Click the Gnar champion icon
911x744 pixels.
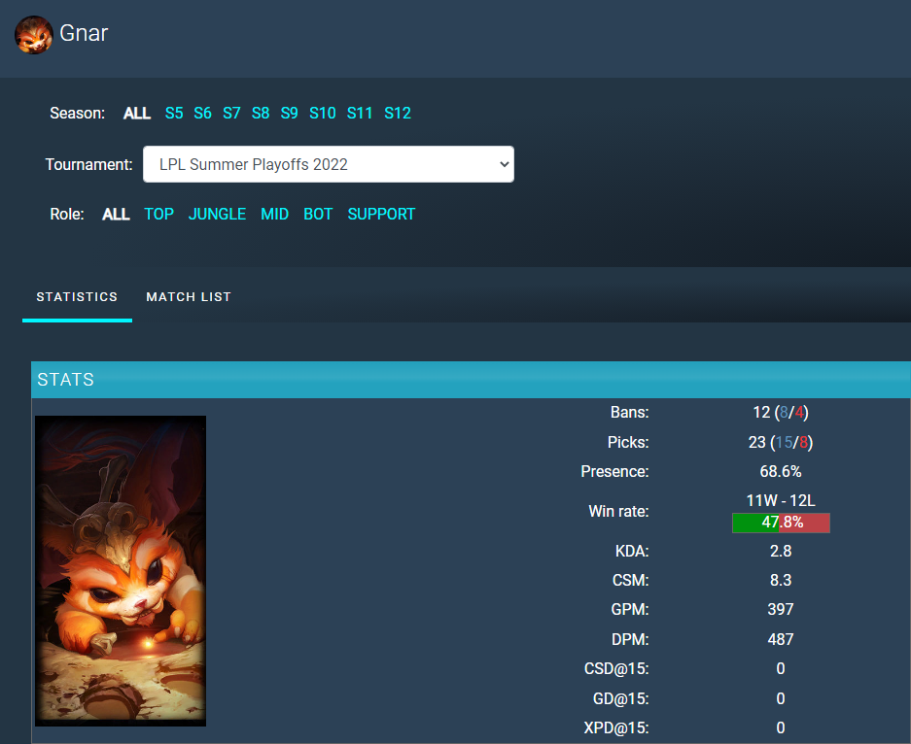[x=34, y=35]
